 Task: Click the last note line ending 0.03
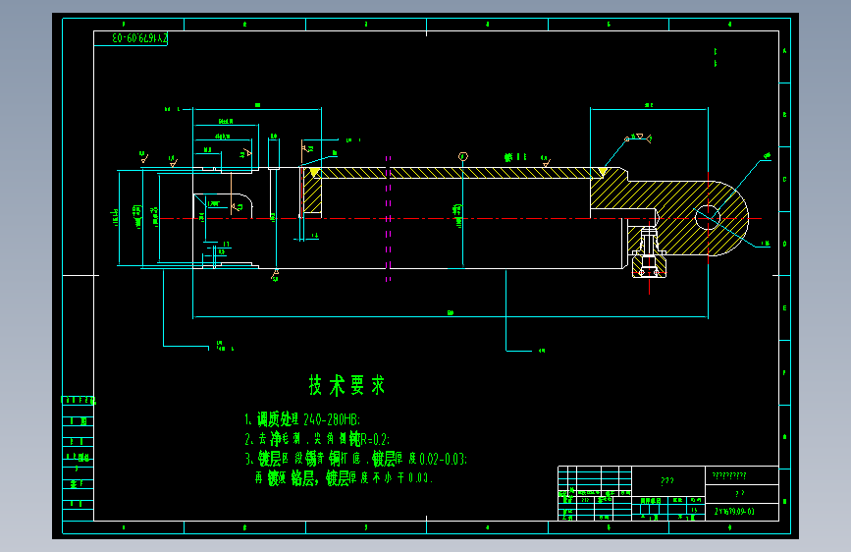(344, 478)
